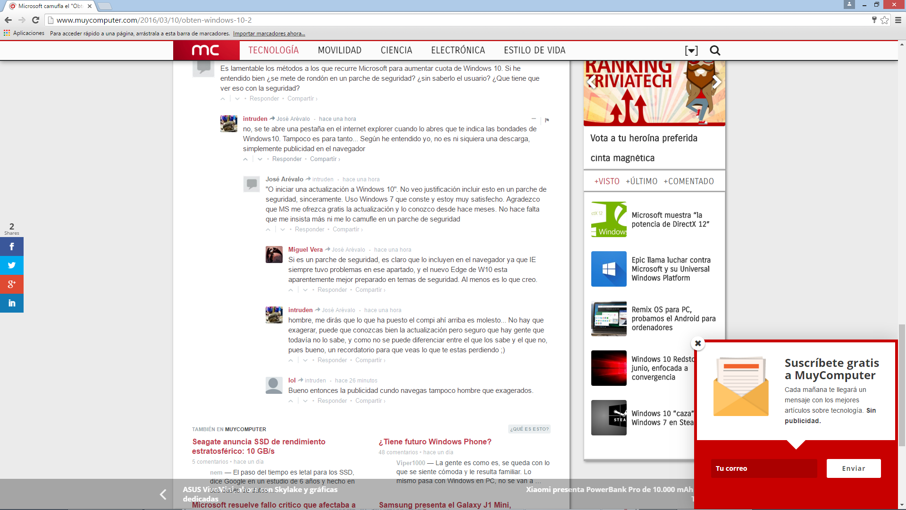Expand Compartir on José Arévalo's nested comment
This screenshot has height=510, width=906.
pyautogui.click(x=348, y=229)
